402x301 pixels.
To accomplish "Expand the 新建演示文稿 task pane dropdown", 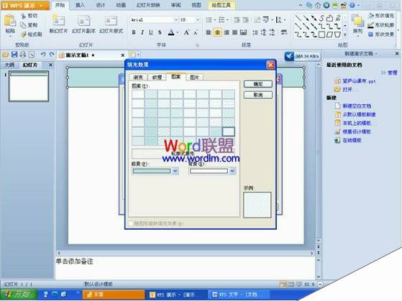I will coord(376,54).
